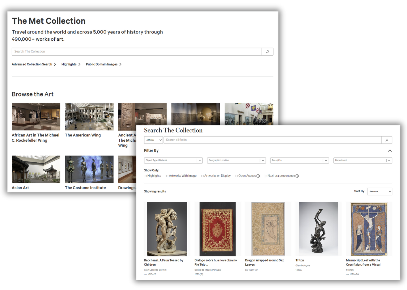Click the dim arched gallery thumbnail
This screenshot has width=407, height=290.
[196, 114]
